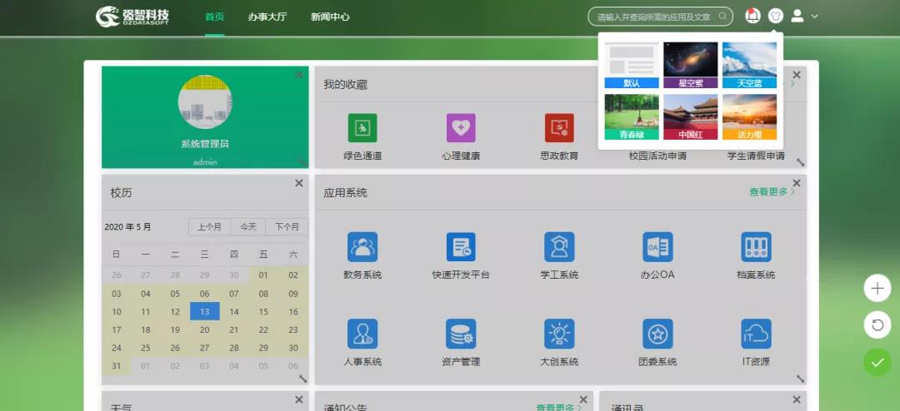Screen dimensions: 900x411
Task: Select date 20 in the calendar
Action: tap(205, 329)
